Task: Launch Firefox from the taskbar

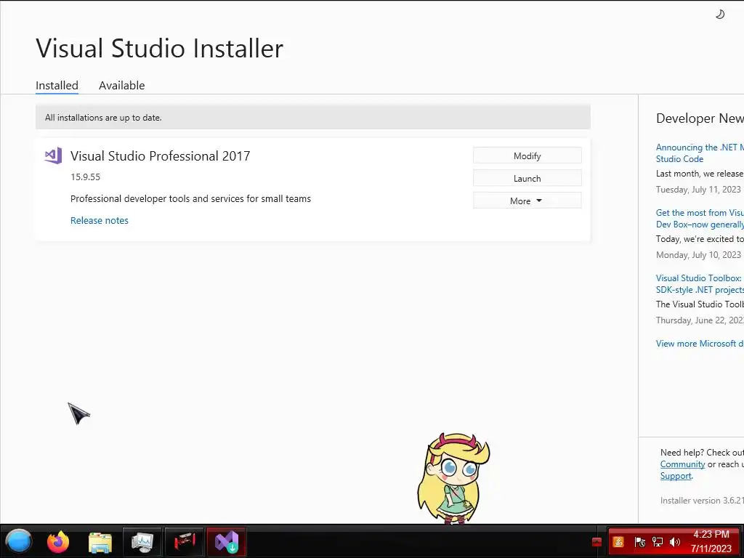Action: [x=58, y=541]
